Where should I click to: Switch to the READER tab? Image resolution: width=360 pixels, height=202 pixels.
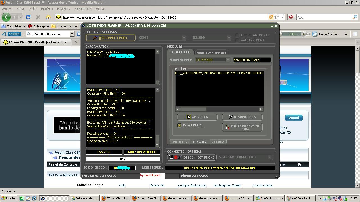click(x=218, y=142)
